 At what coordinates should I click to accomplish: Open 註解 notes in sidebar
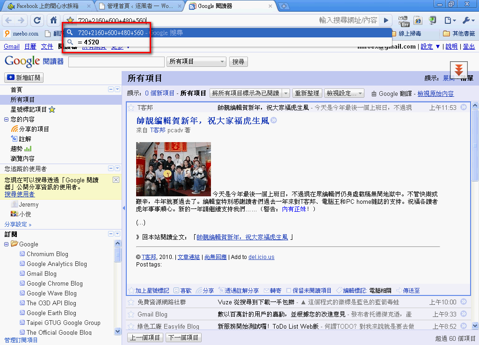(x=21, y=139)
